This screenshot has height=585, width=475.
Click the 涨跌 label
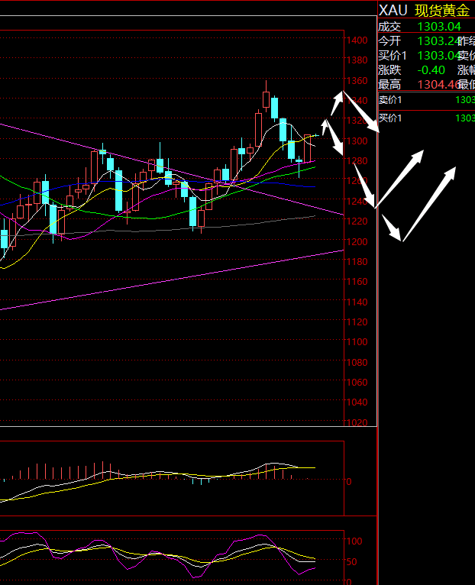pos(389,70)
